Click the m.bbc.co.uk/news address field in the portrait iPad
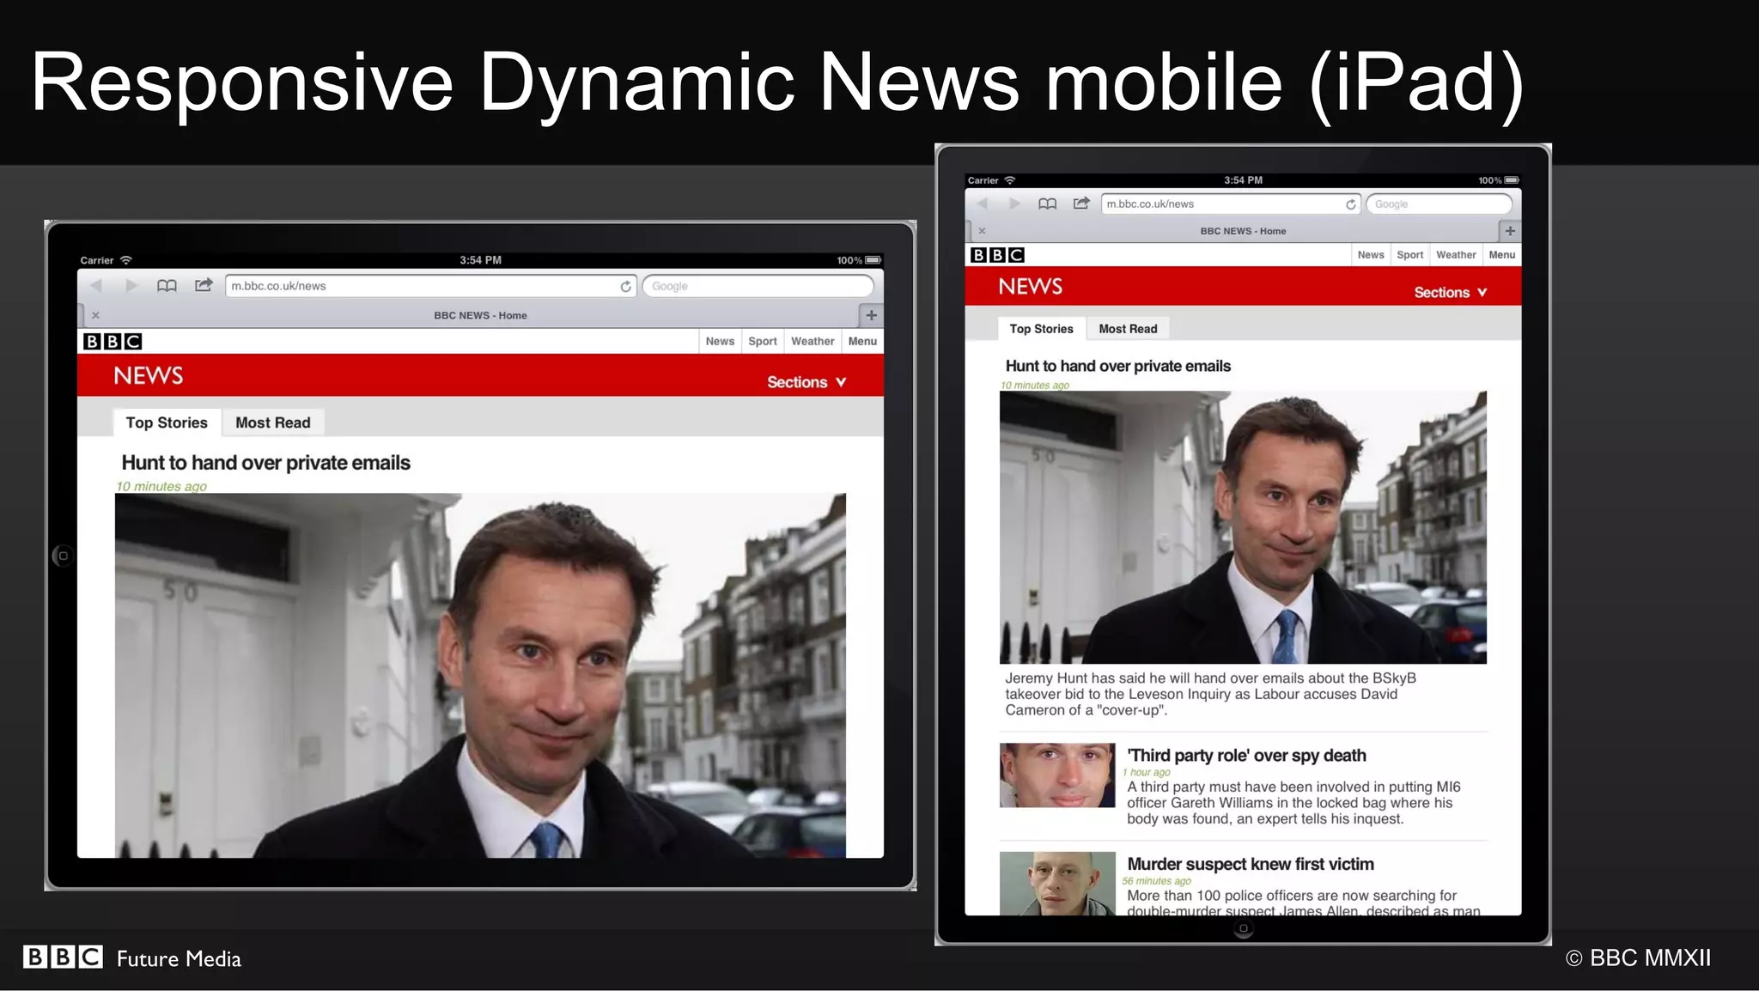Viewport: 1759px width, 991px height. (x=1231, y=204)
